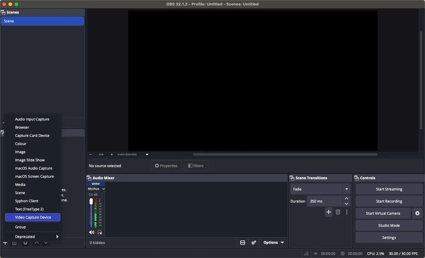Choose macOS Screen Capture source
Viewport: 425px width, 258px height.
point(33,177)
